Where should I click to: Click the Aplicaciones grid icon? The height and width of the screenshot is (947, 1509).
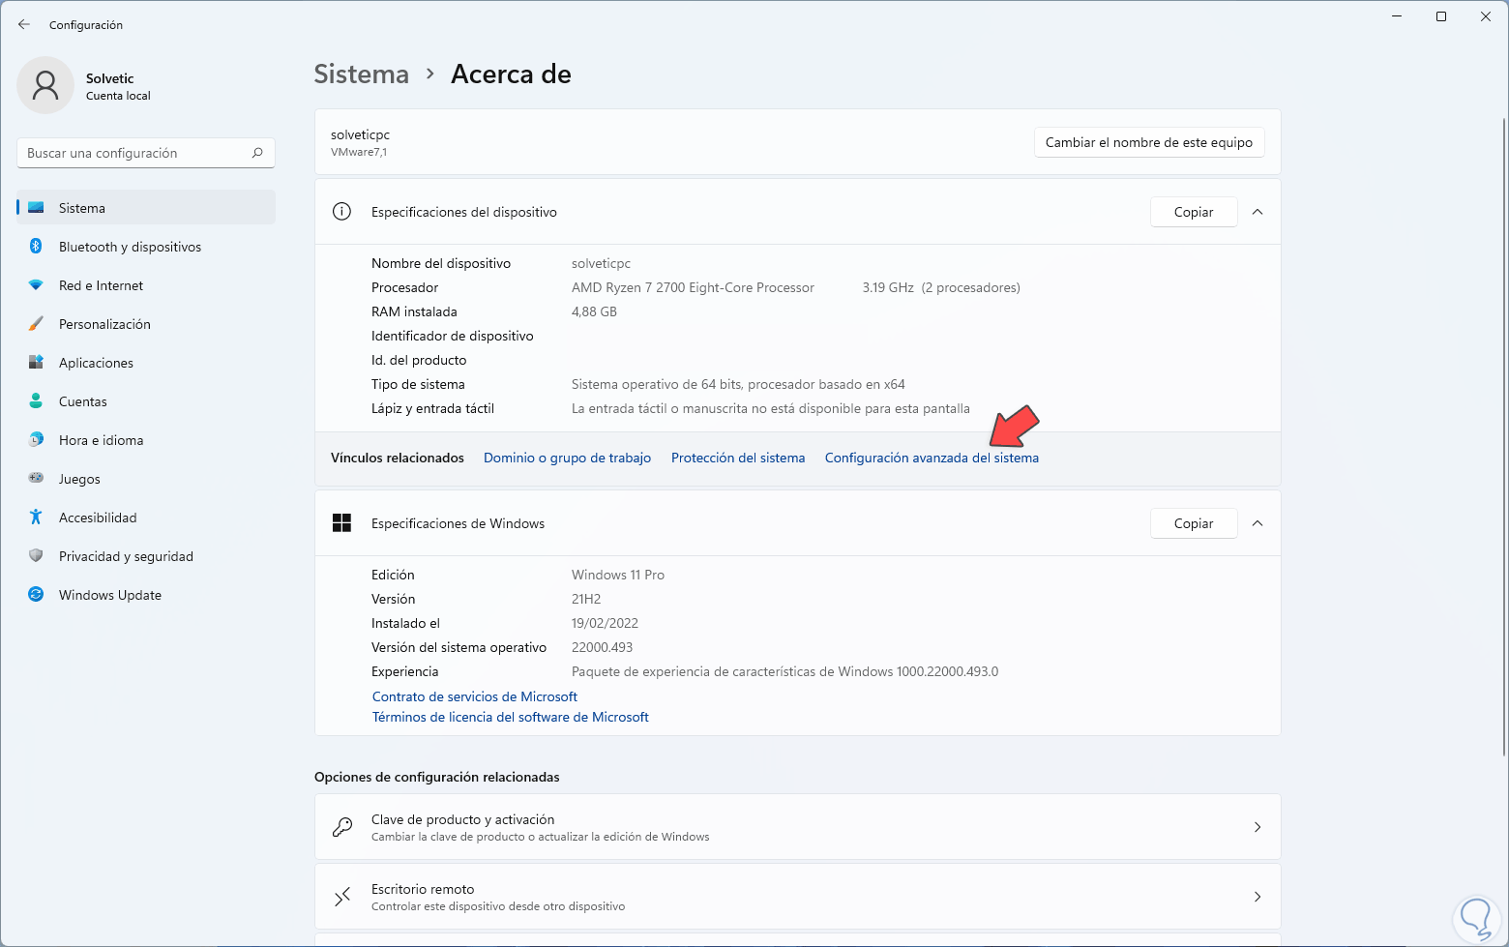click(x=36, y=363)
